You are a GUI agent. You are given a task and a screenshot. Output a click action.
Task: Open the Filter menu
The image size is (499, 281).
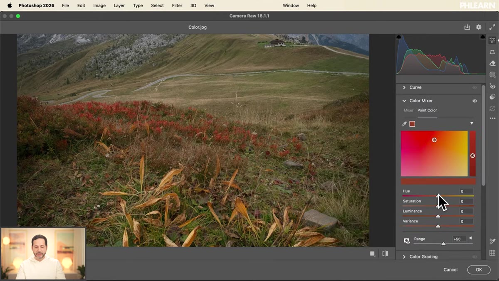point(177,5)
